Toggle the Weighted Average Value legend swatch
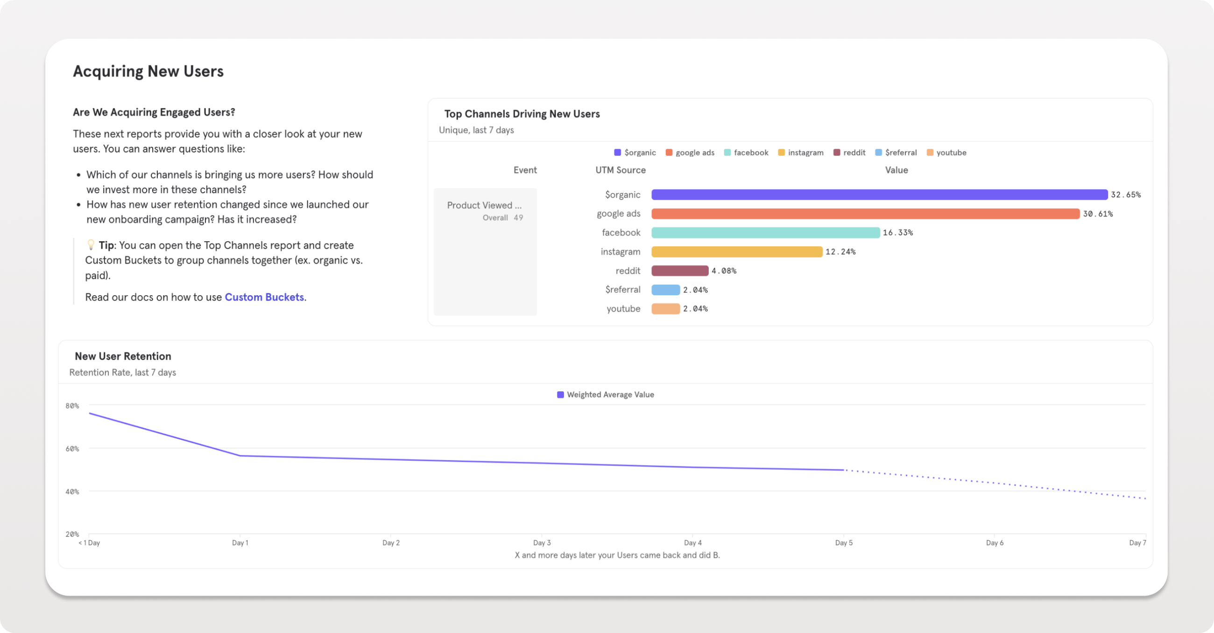Image resolution: width=1214 pixels, height=633 pixels. 561,394
